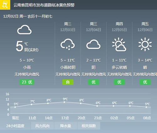The image size is (157, 133).
Task: Switch to the 风力风向 tab
Action: pyautogui.click(x=42, y=126)
